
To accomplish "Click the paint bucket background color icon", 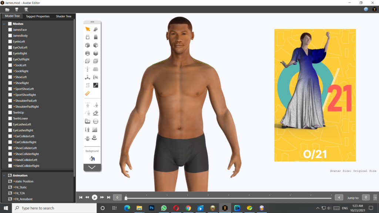I will pyautogui.click(x=92, y=158).
